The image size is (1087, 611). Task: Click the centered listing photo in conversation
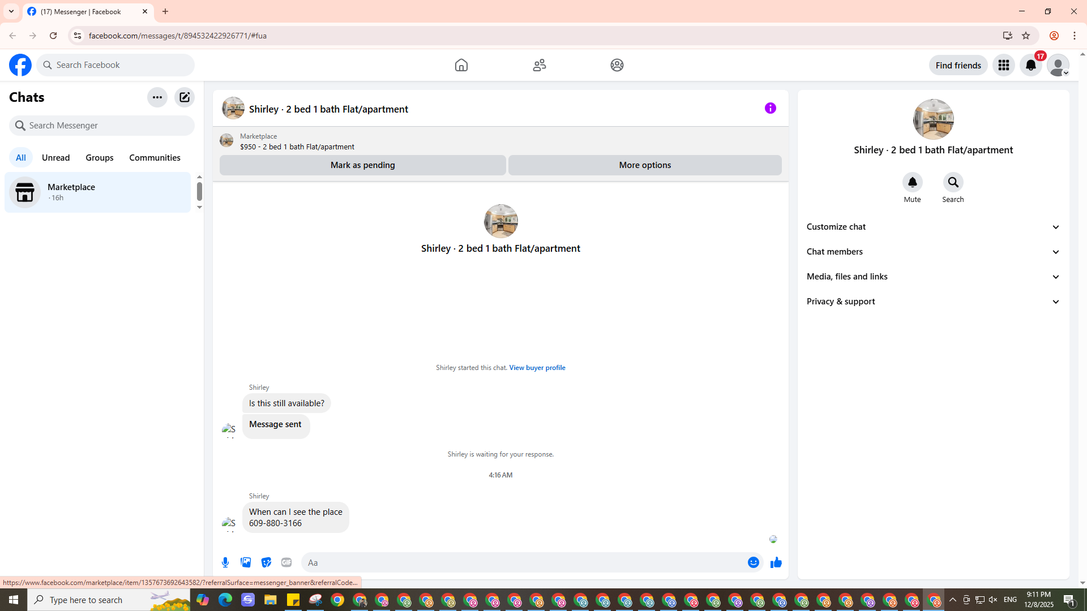(501, 221)
